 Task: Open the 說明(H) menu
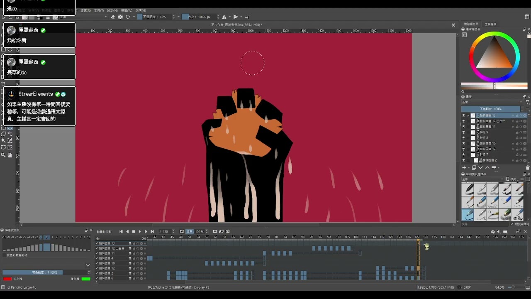(141, 10)
